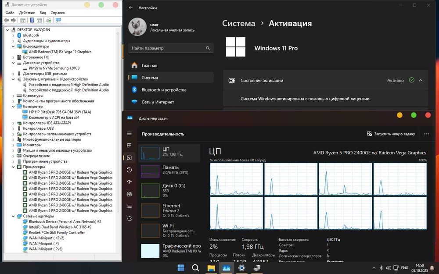Select HP HP EliteDesk 705 G4 DM 35W (TAA)
The height and width of the screenshot is (274, 439).
[x=60, y=112]
